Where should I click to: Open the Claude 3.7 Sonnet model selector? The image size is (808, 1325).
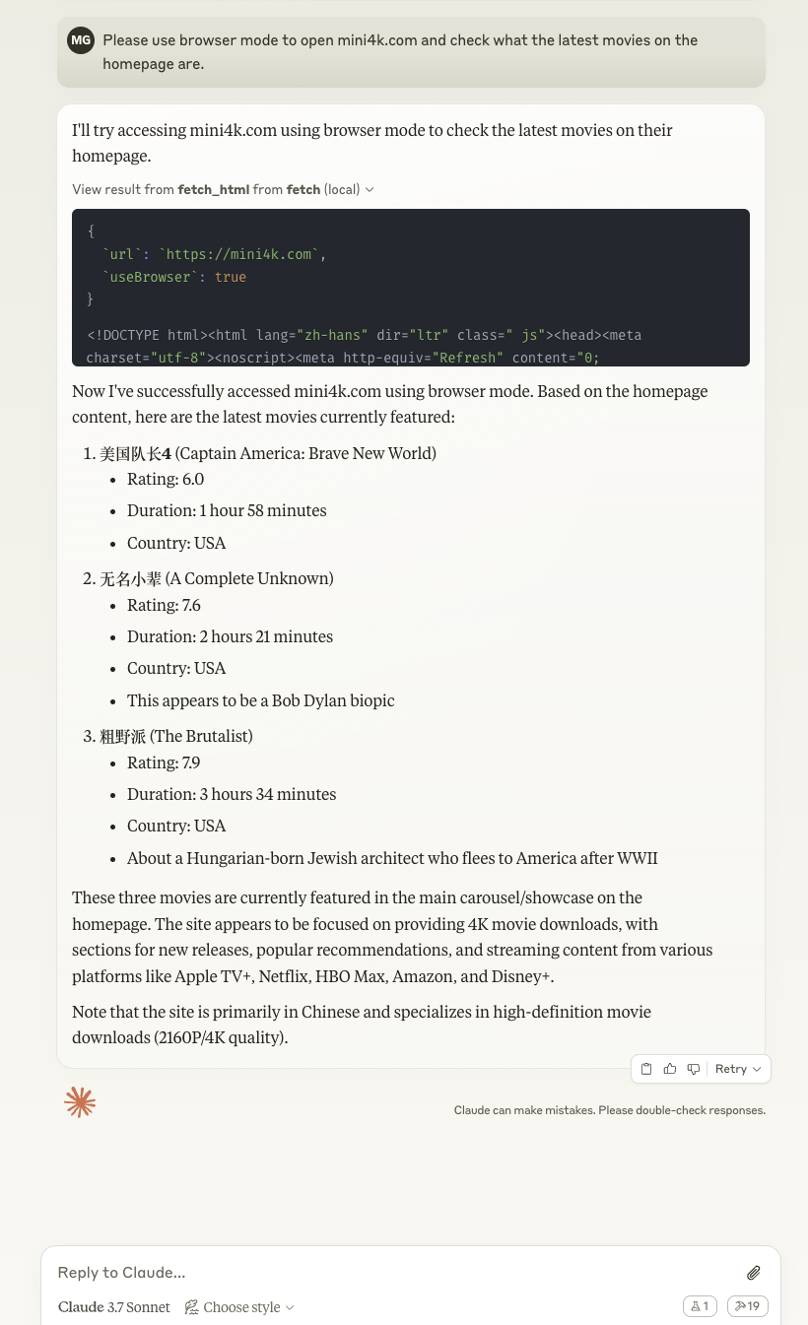[x=114, y=1307]
